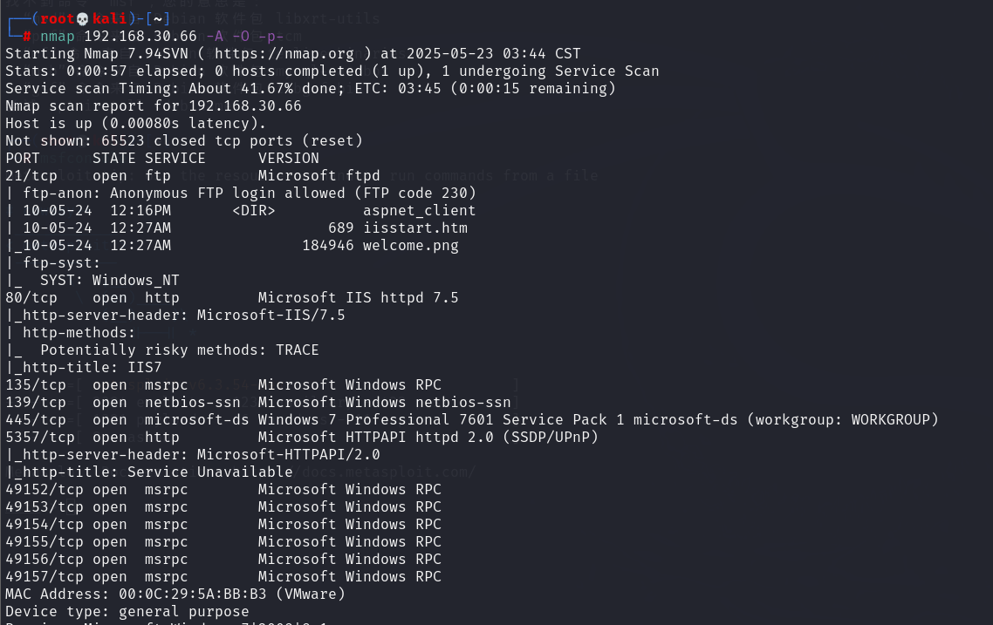Click the nmap command word after the hash

click(58, 36)
